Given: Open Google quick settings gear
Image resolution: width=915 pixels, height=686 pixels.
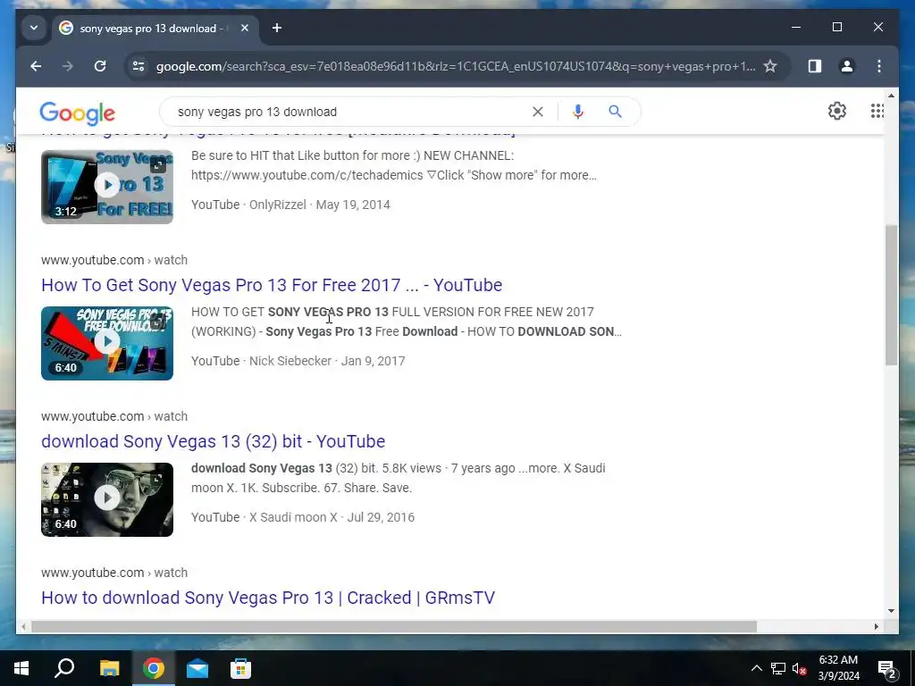Looking at the screenshot, I should tap(836, 111).
